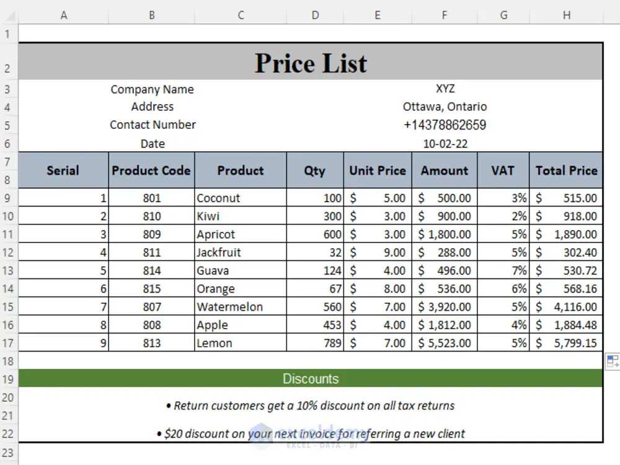Click the Amount cell showing $5,523.00
The width and height of the screenshot is (620, 465).
[444, 343]
